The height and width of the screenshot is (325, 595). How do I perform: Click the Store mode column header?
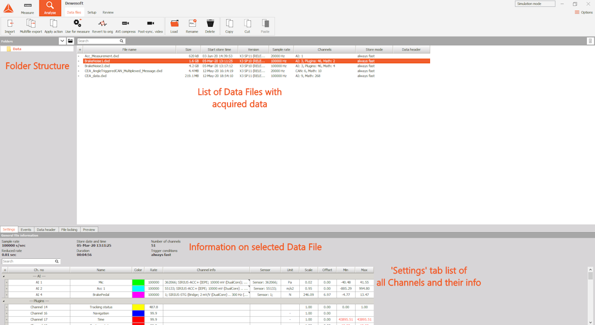374,50
